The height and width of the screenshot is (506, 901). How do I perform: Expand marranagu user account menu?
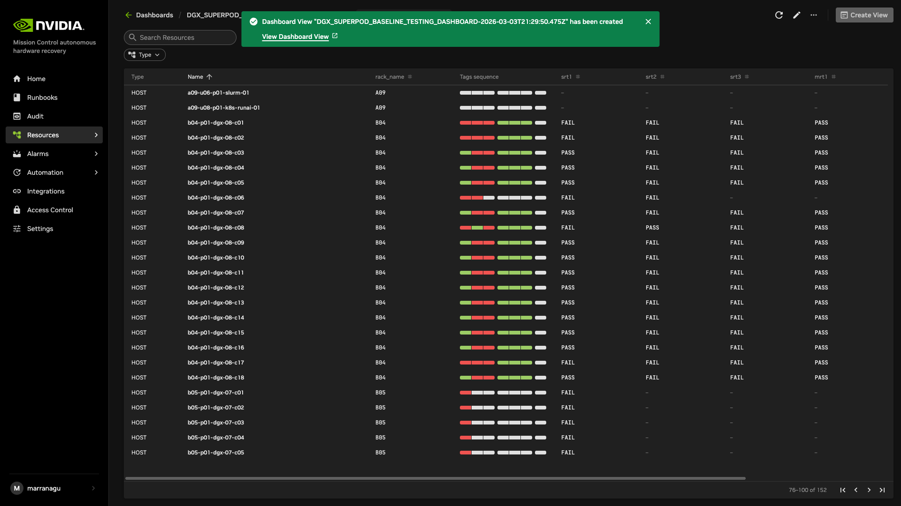pyautogui.click(x=93, y=488)
